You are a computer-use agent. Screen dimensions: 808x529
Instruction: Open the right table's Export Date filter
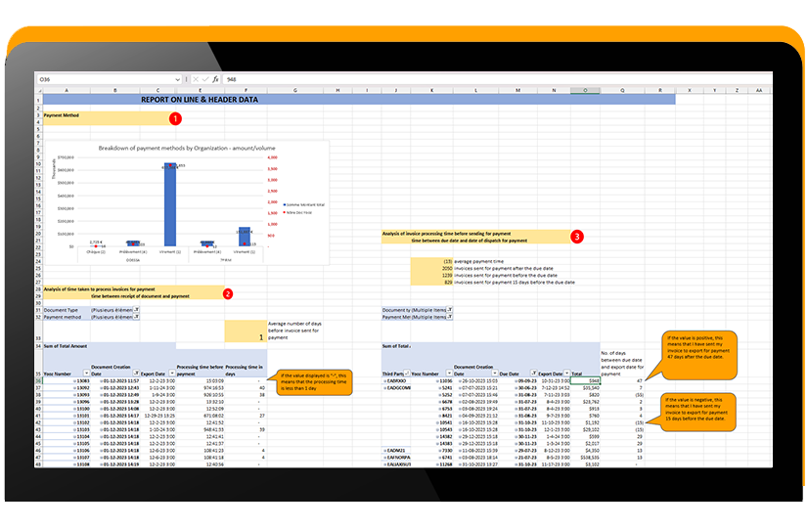pos(567,373)
